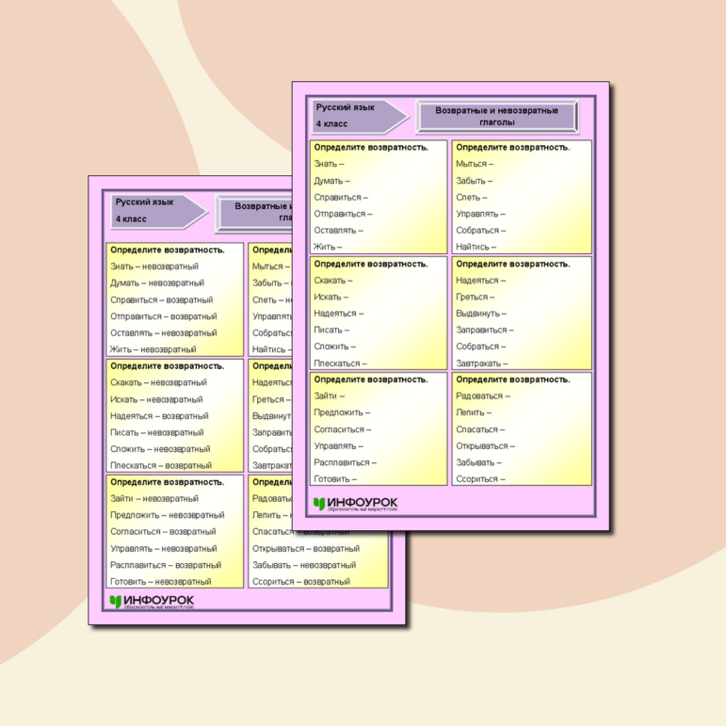Select the blank 'Плескаться –' line on the front worksheet
Viewport: 726px width, 726px height.
(340, 363)
